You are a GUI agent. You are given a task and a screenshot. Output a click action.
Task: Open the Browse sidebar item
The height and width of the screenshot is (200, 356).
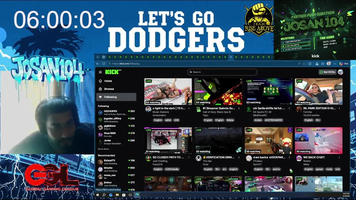[x=116, y=89]
